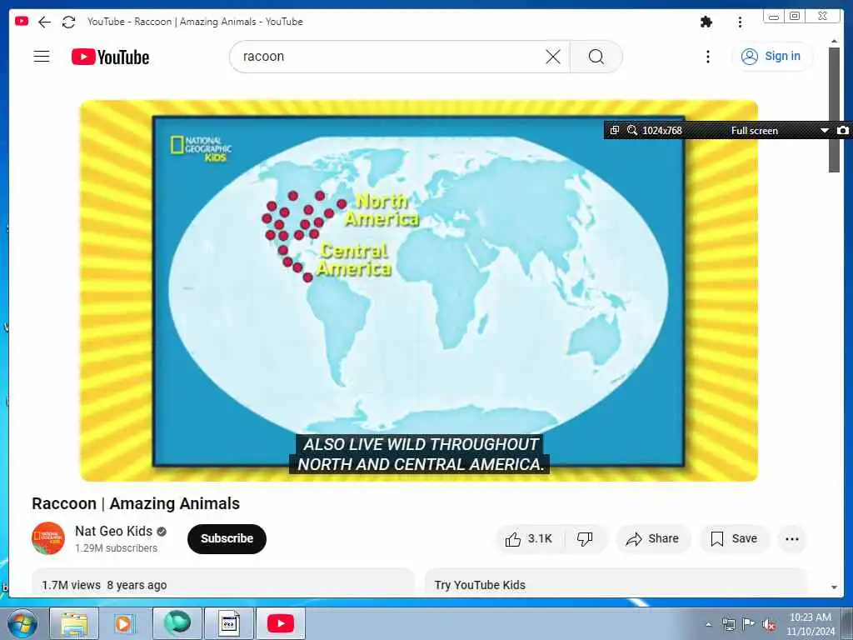853x640 pixels.
Task: Open more actions ellipsis button
Action: pyautogui.click(x=792, y=539)
